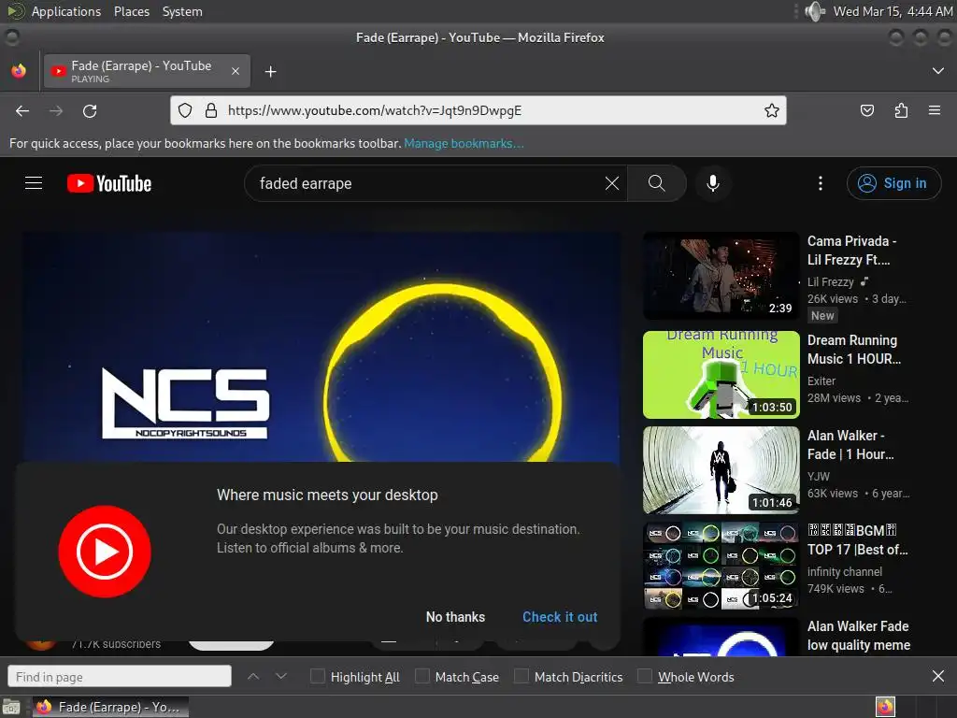Go back with the browser back arrow
957x718 pixels.
[x=22, y=110]
